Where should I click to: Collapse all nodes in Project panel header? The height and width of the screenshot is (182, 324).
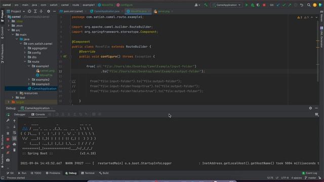[41, 11]
